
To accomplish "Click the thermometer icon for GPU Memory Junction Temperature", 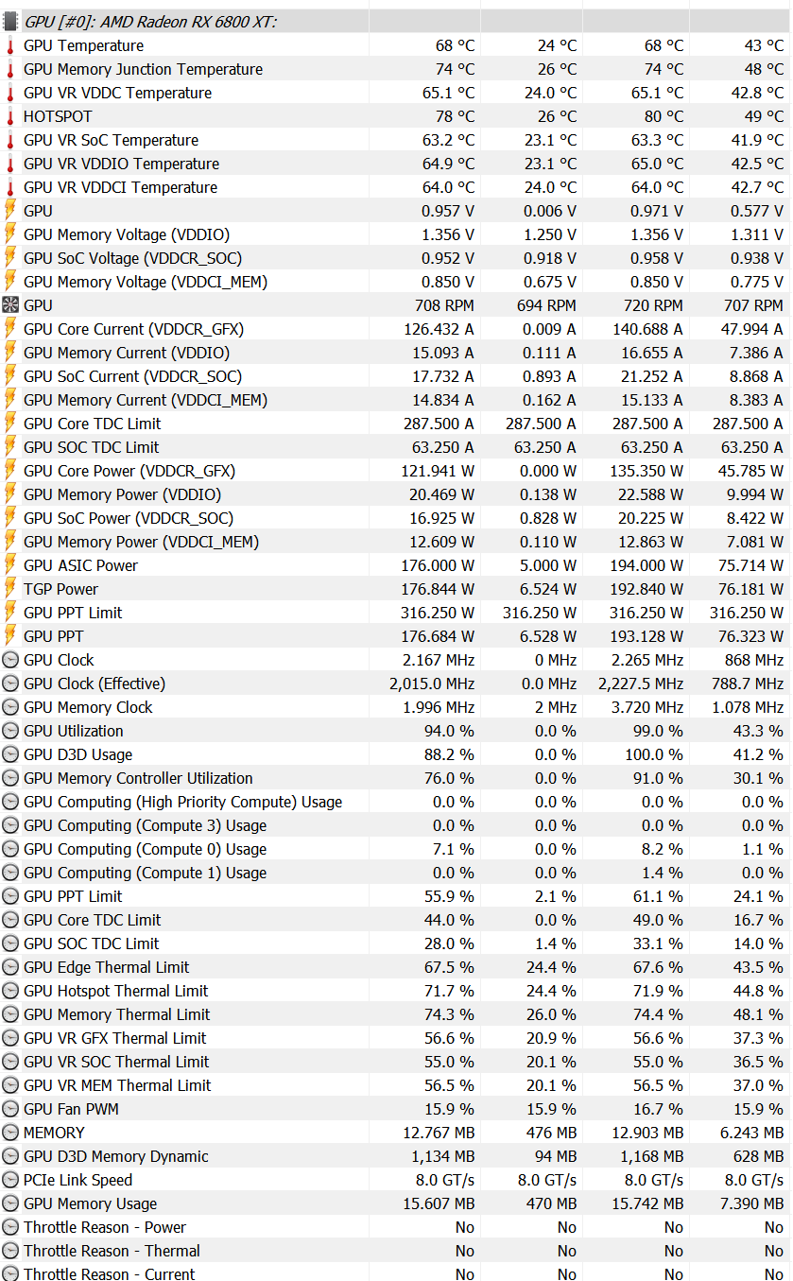I will tap(10, 69).
